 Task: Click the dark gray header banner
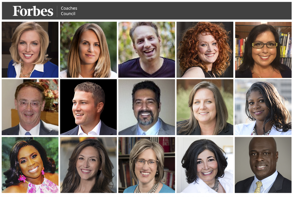[x=147, y=11]
